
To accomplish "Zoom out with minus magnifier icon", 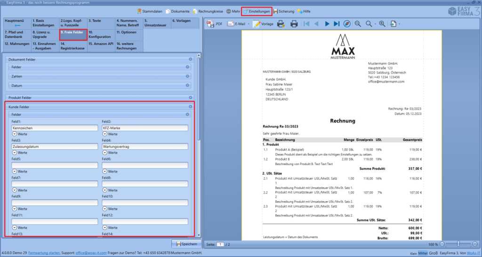I will pos(358,24).
